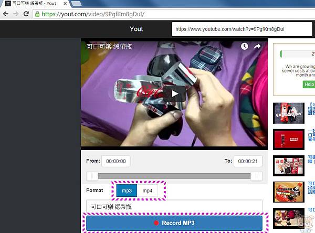Viewport: 315px width, 233px height.
Task: Click the middle of the time range track
Action: (174, 176)
